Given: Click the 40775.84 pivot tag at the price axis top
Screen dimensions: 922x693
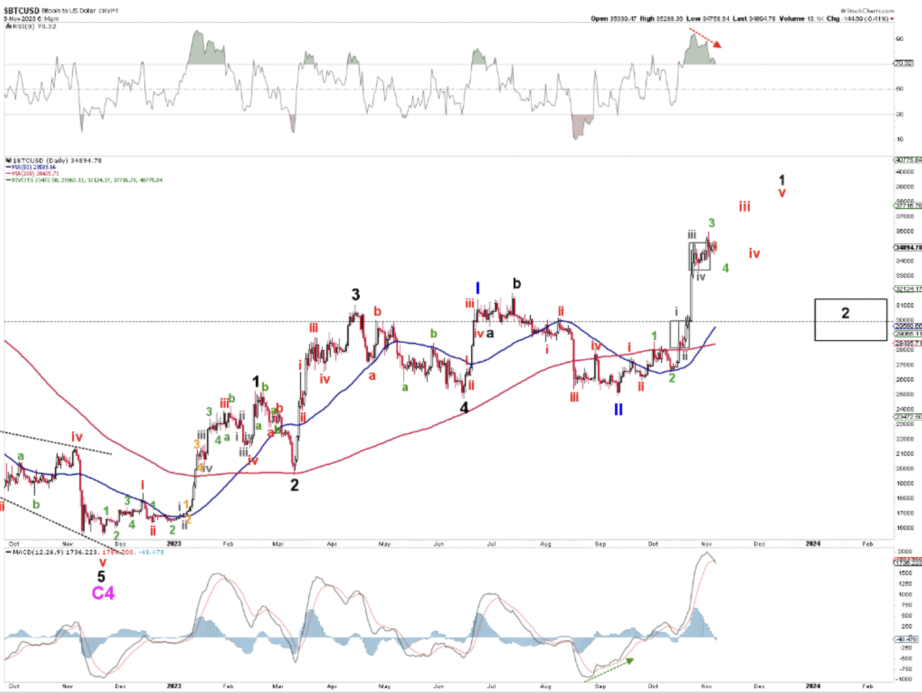Looking at the screenshot, I should pos(908,160).
